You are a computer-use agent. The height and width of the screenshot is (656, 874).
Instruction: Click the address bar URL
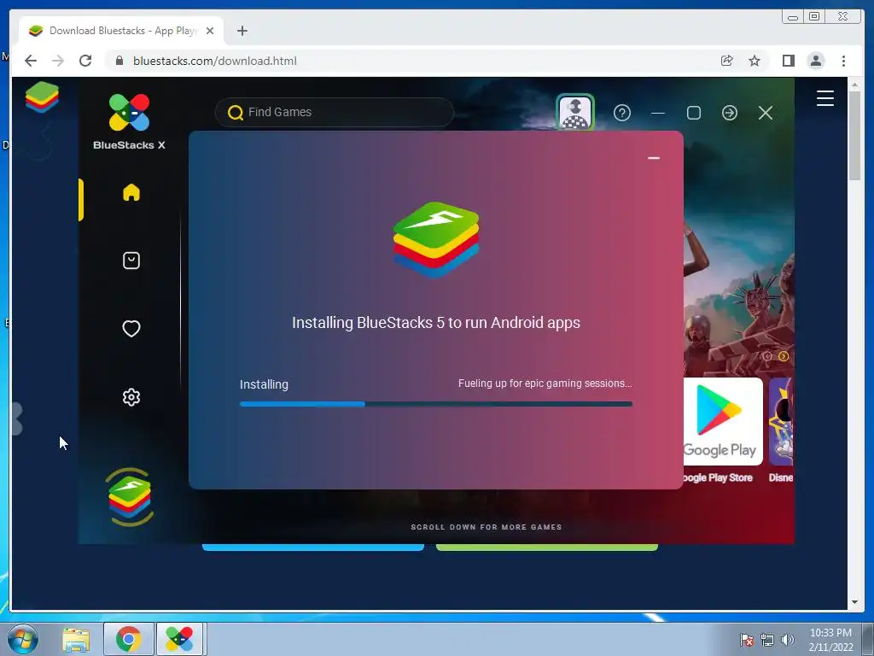point(214,61)
